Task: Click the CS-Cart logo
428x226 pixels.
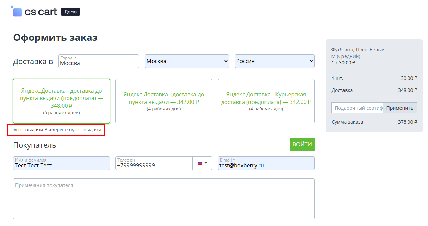Action: coord(34,12)
